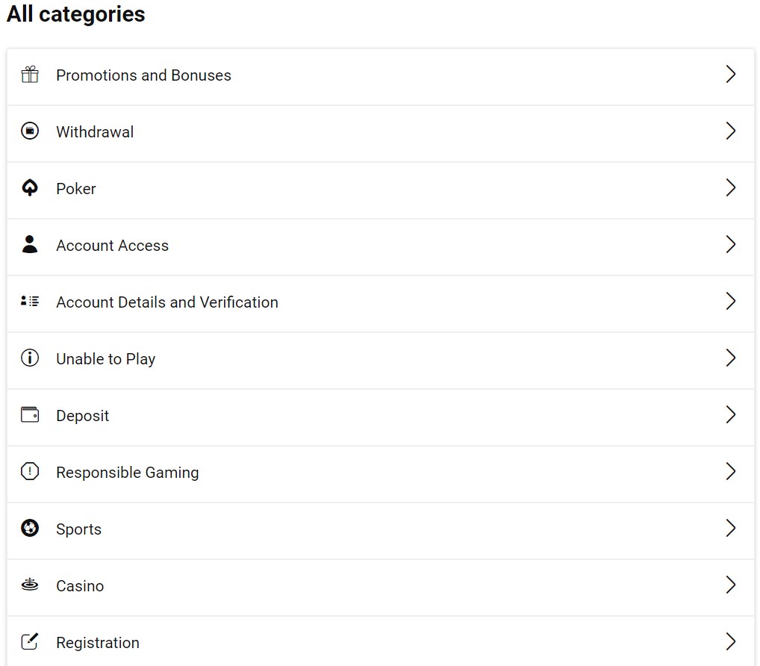
Task: Expand the Poker category arrow
Action: (x=731, y=188)
